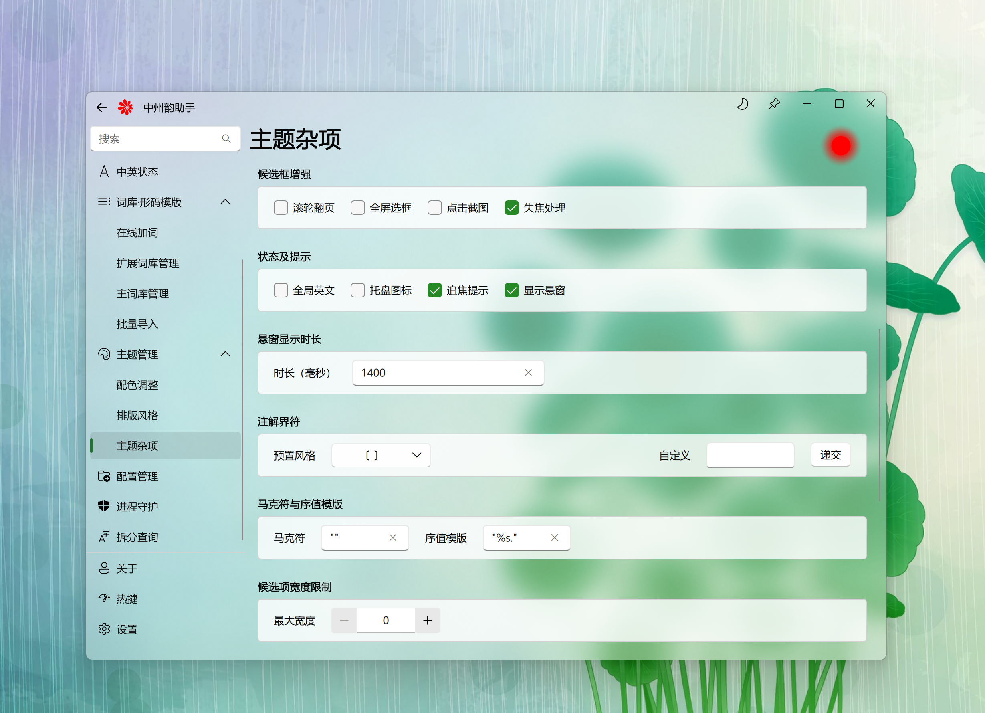This screenshot has height=713, width=985.
Task: Enable 滚轮翻页 checkbox
Action: 281,208
